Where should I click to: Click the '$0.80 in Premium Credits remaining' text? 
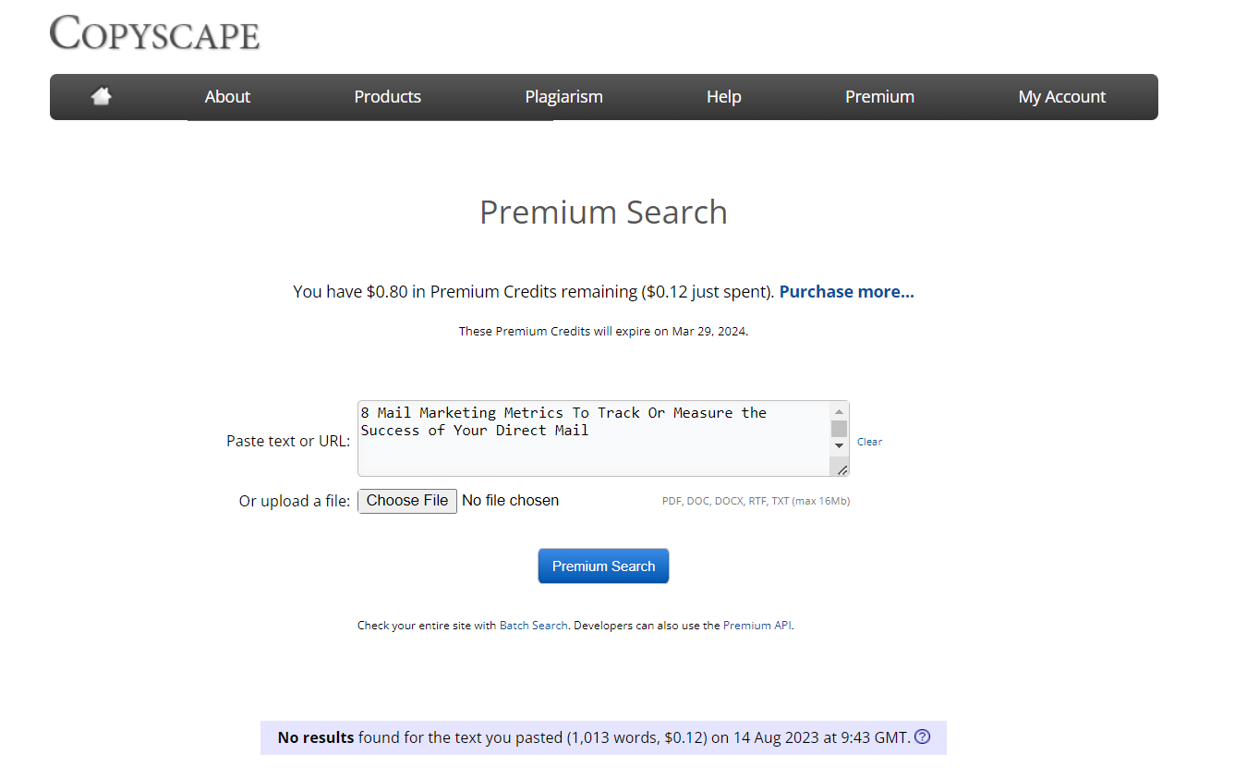click(x=502, y=291)
